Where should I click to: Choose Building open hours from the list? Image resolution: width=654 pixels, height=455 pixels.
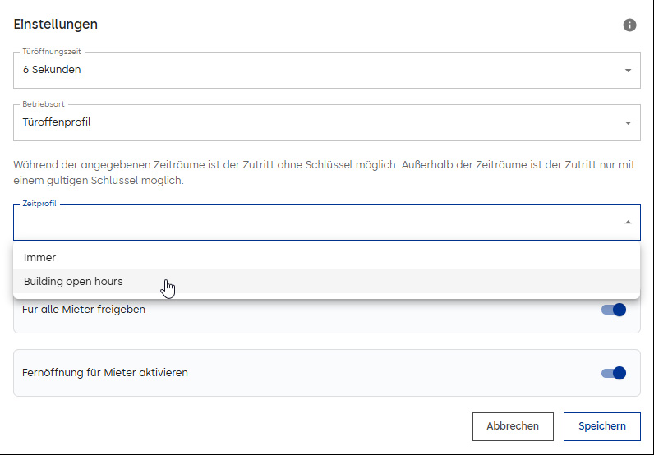(326, 282)
